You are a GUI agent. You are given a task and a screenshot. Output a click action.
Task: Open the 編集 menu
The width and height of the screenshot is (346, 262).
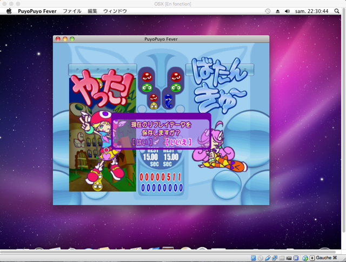click(x=92, y=11)
